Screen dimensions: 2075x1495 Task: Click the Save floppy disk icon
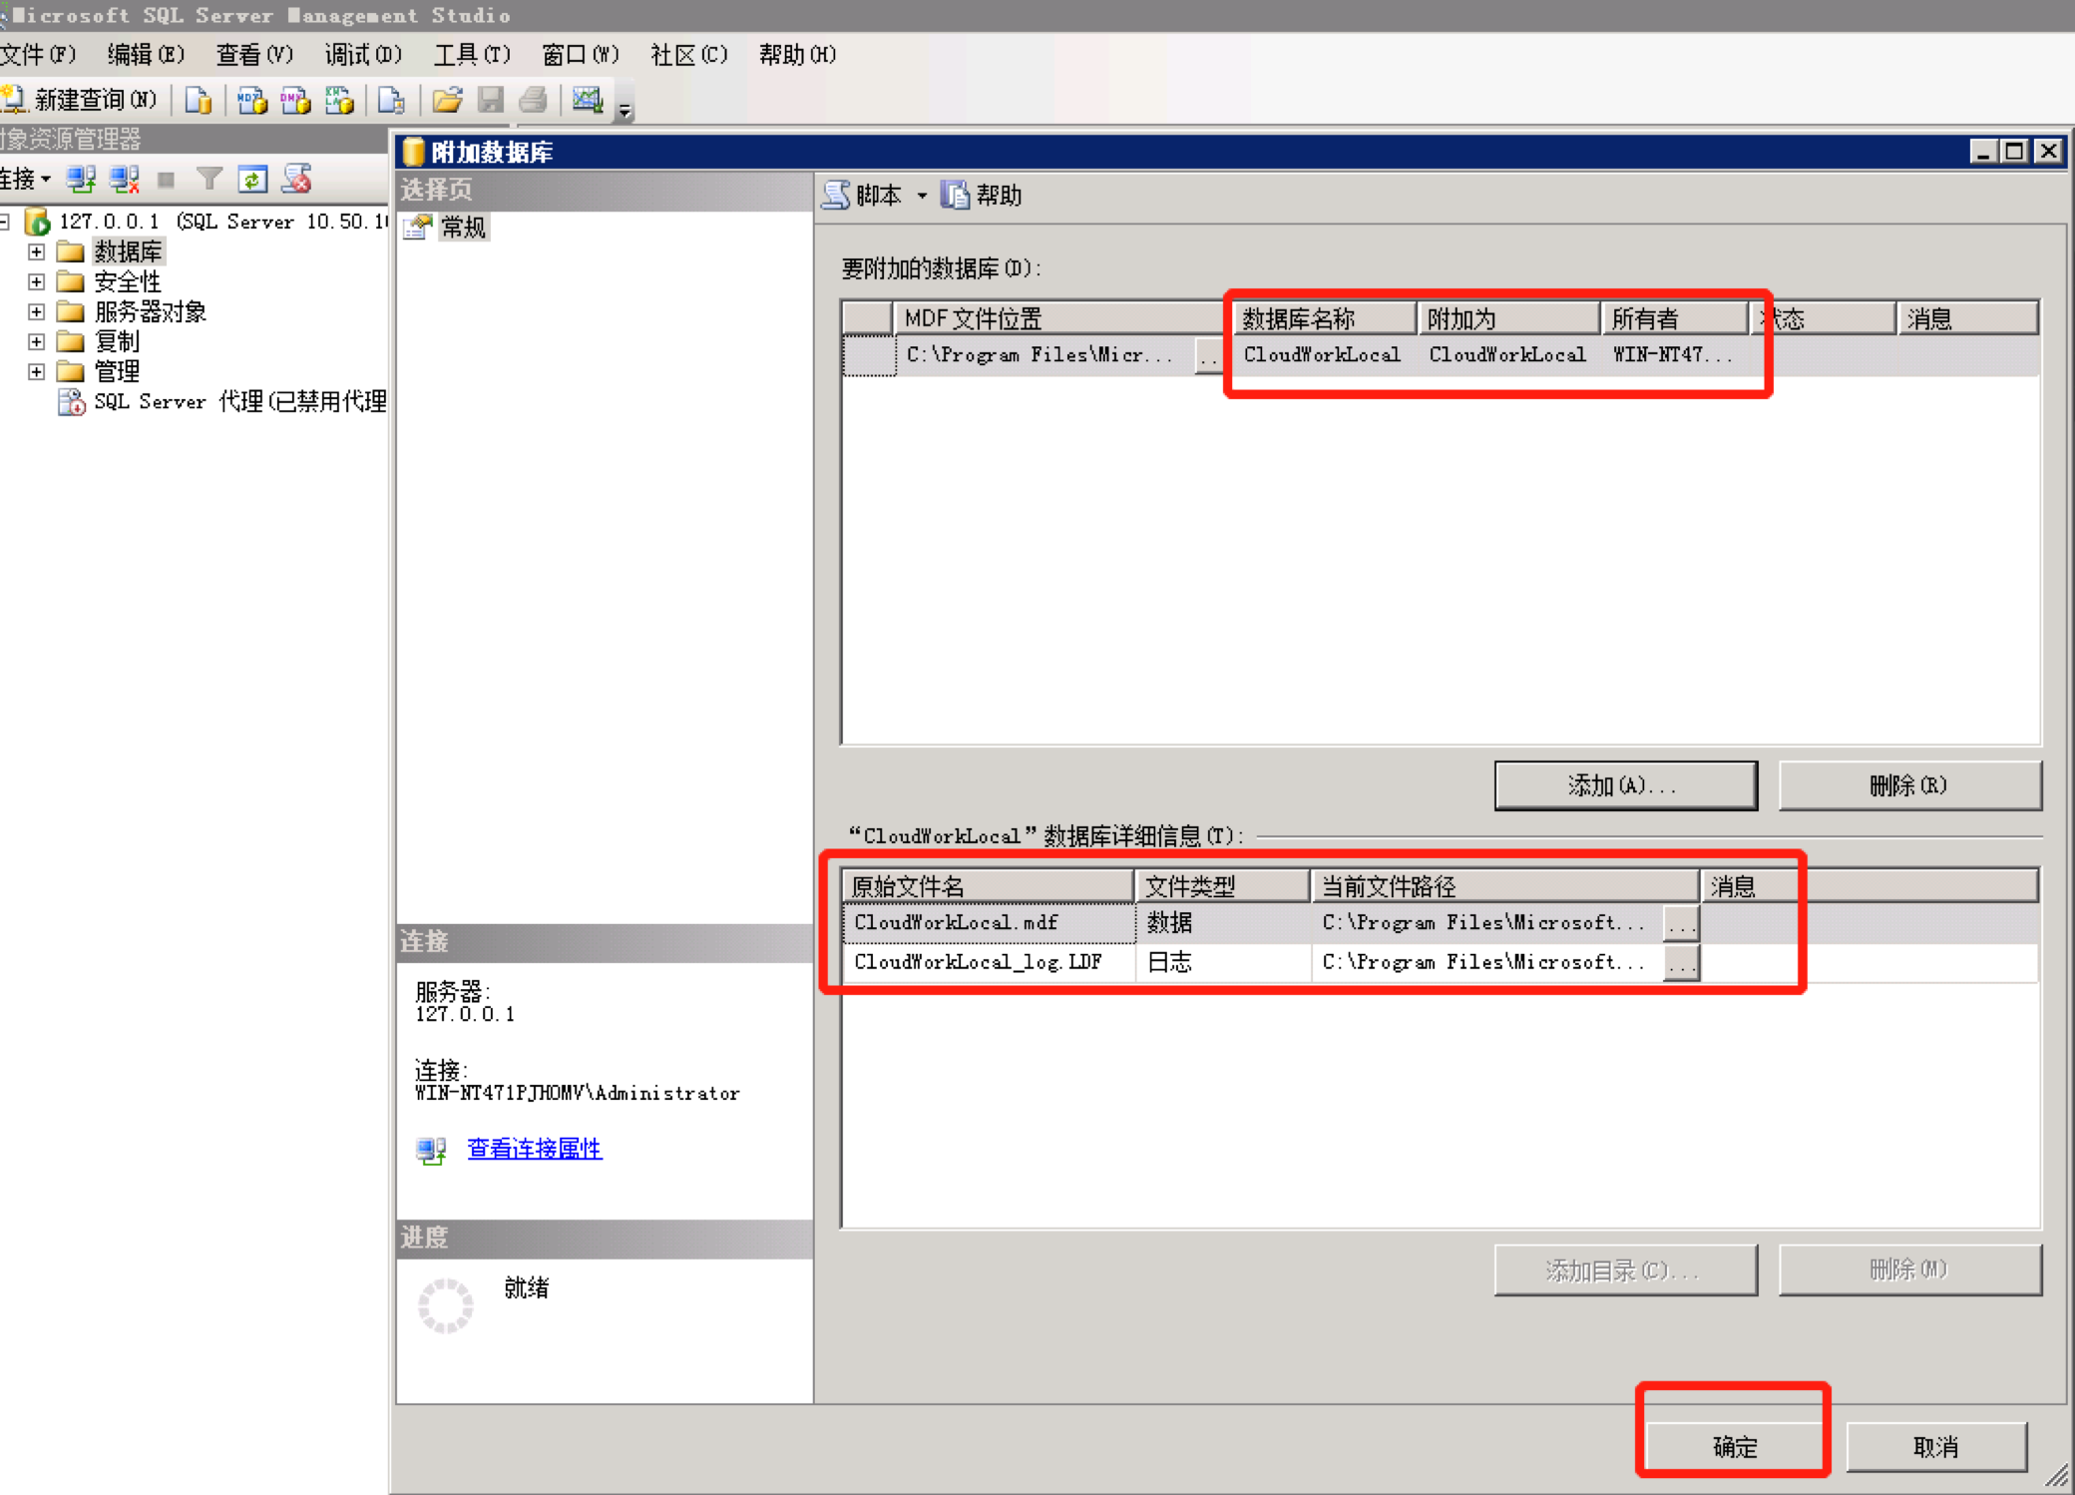coord(491,100)
